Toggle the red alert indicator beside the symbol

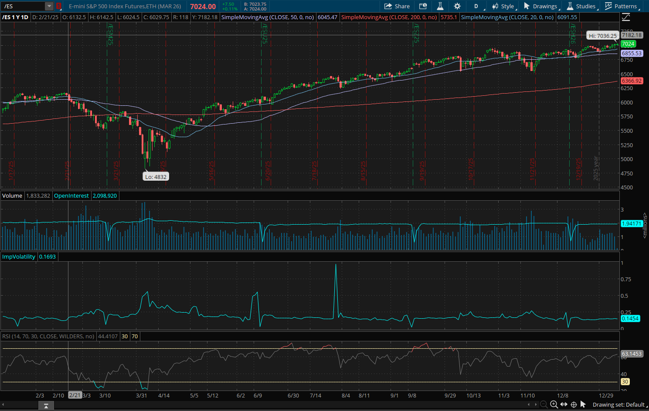point(59,6)
